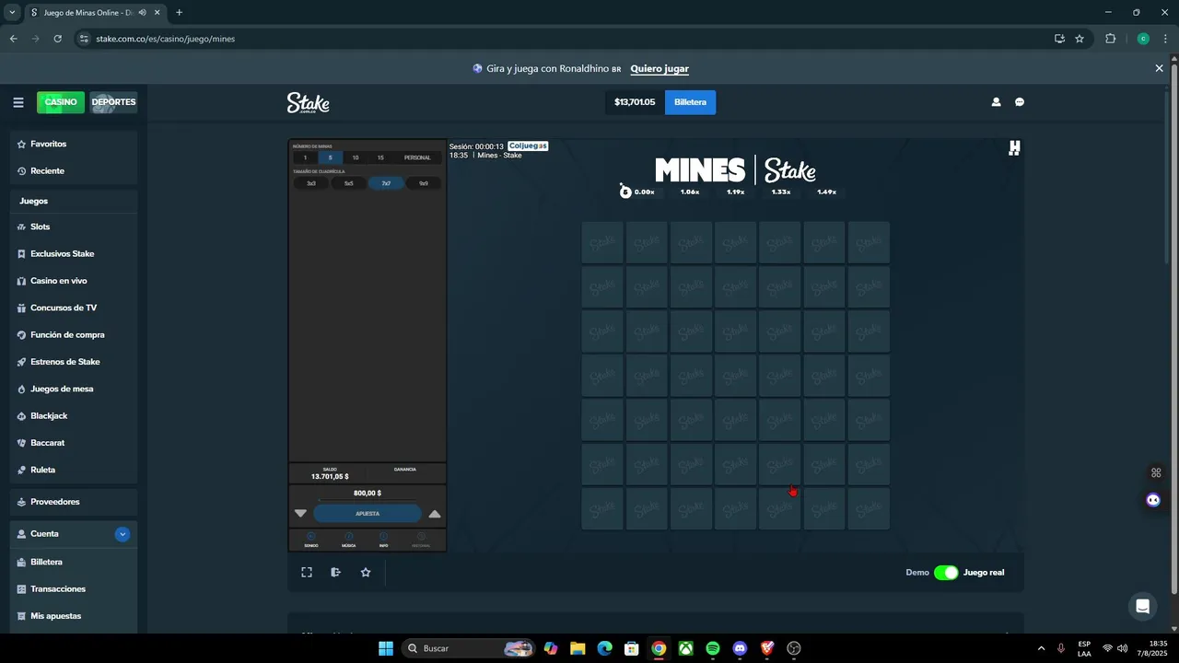Click the Quiero jugar promo link
Screen dimensions: 1179x663
coord(660,69)
